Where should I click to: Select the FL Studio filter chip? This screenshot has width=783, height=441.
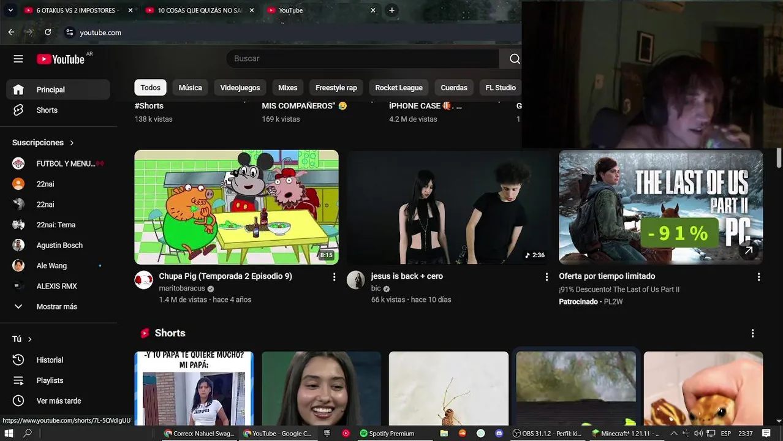point(501,88)
